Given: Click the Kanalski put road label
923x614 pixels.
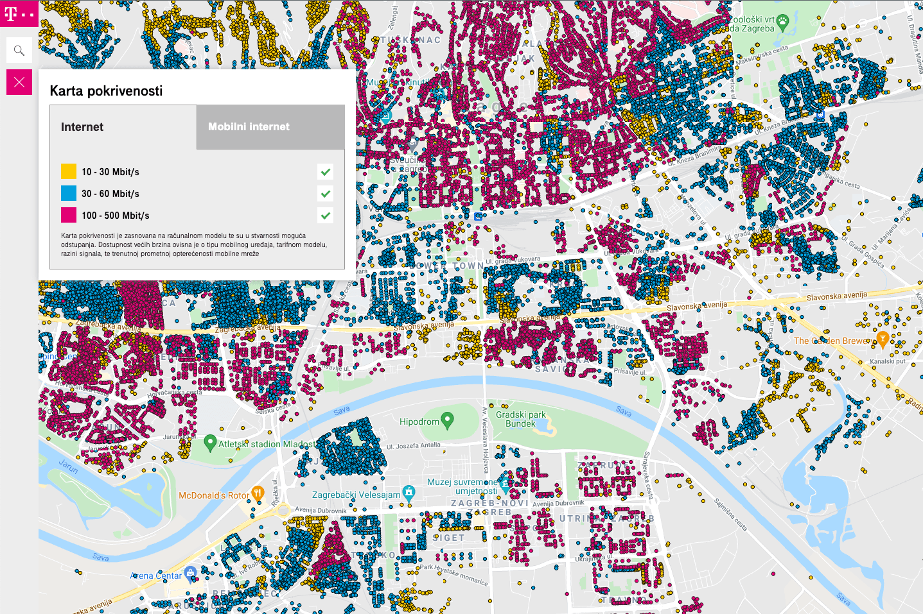Looking at the screenshot, I should (888, 361).
